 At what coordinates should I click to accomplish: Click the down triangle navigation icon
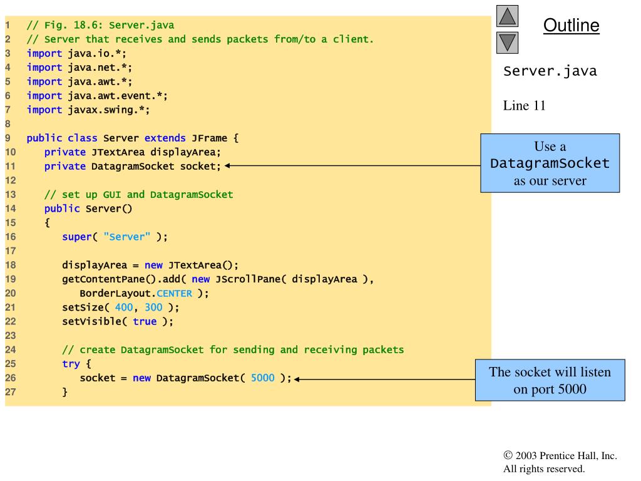pos(507,43)
